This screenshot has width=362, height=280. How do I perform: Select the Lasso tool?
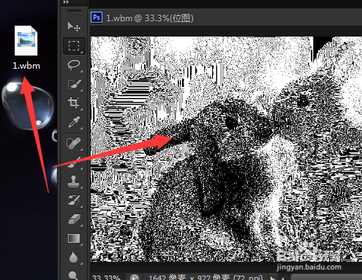(x=74, y=65)
